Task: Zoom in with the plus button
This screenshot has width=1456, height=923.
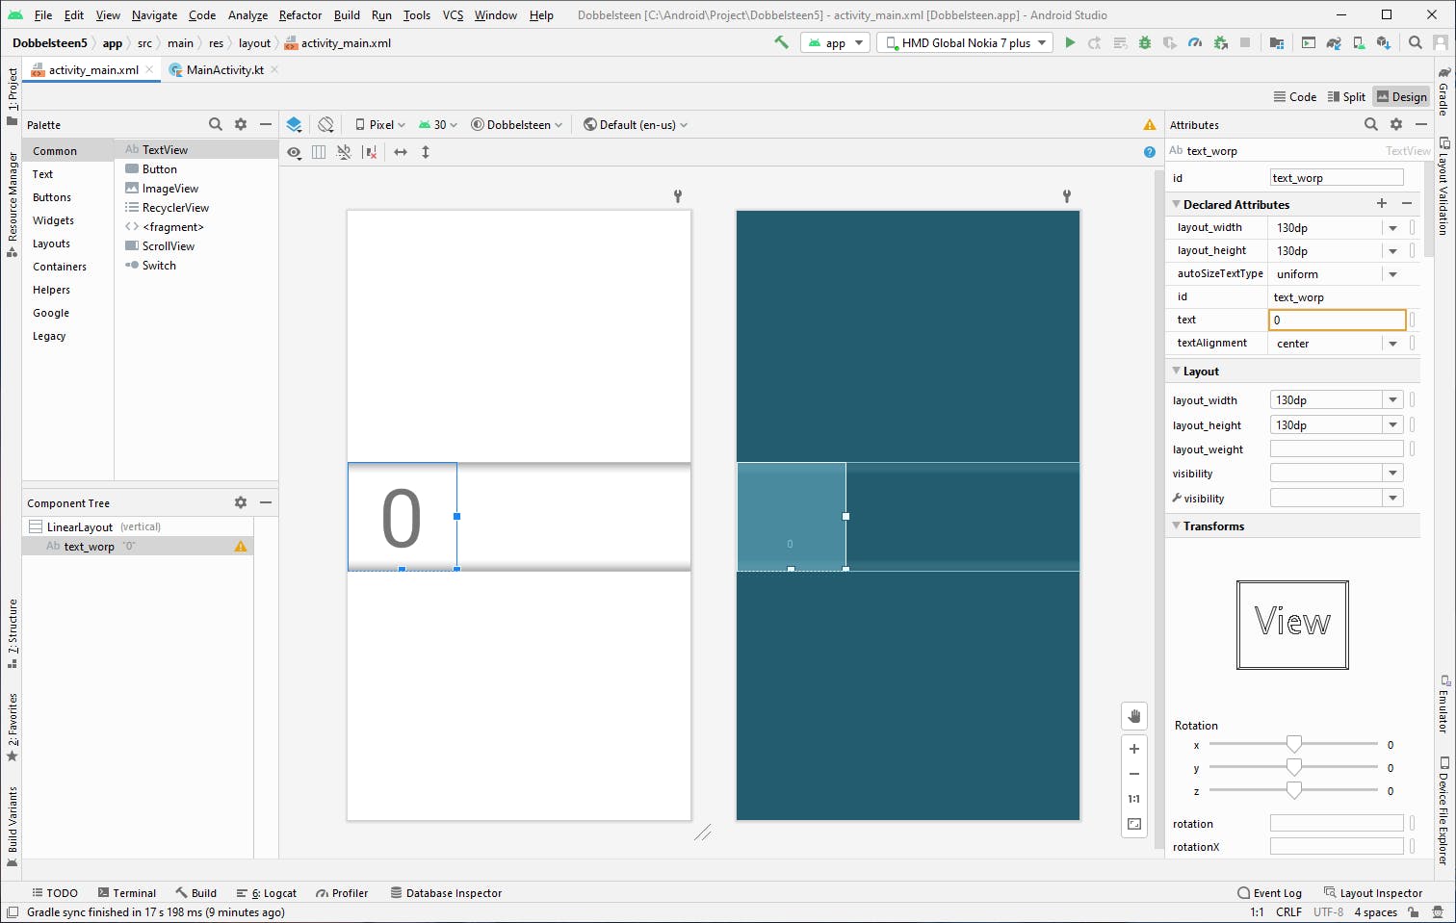Action: click(1134, 749)
